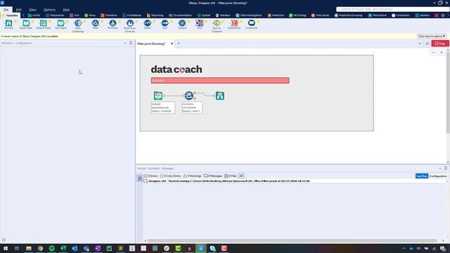
Task: Switch to the Preparation tool category
Action: 55,15
